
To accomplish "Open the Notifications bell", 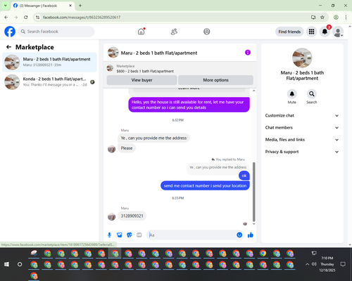I will pos(325,32).
